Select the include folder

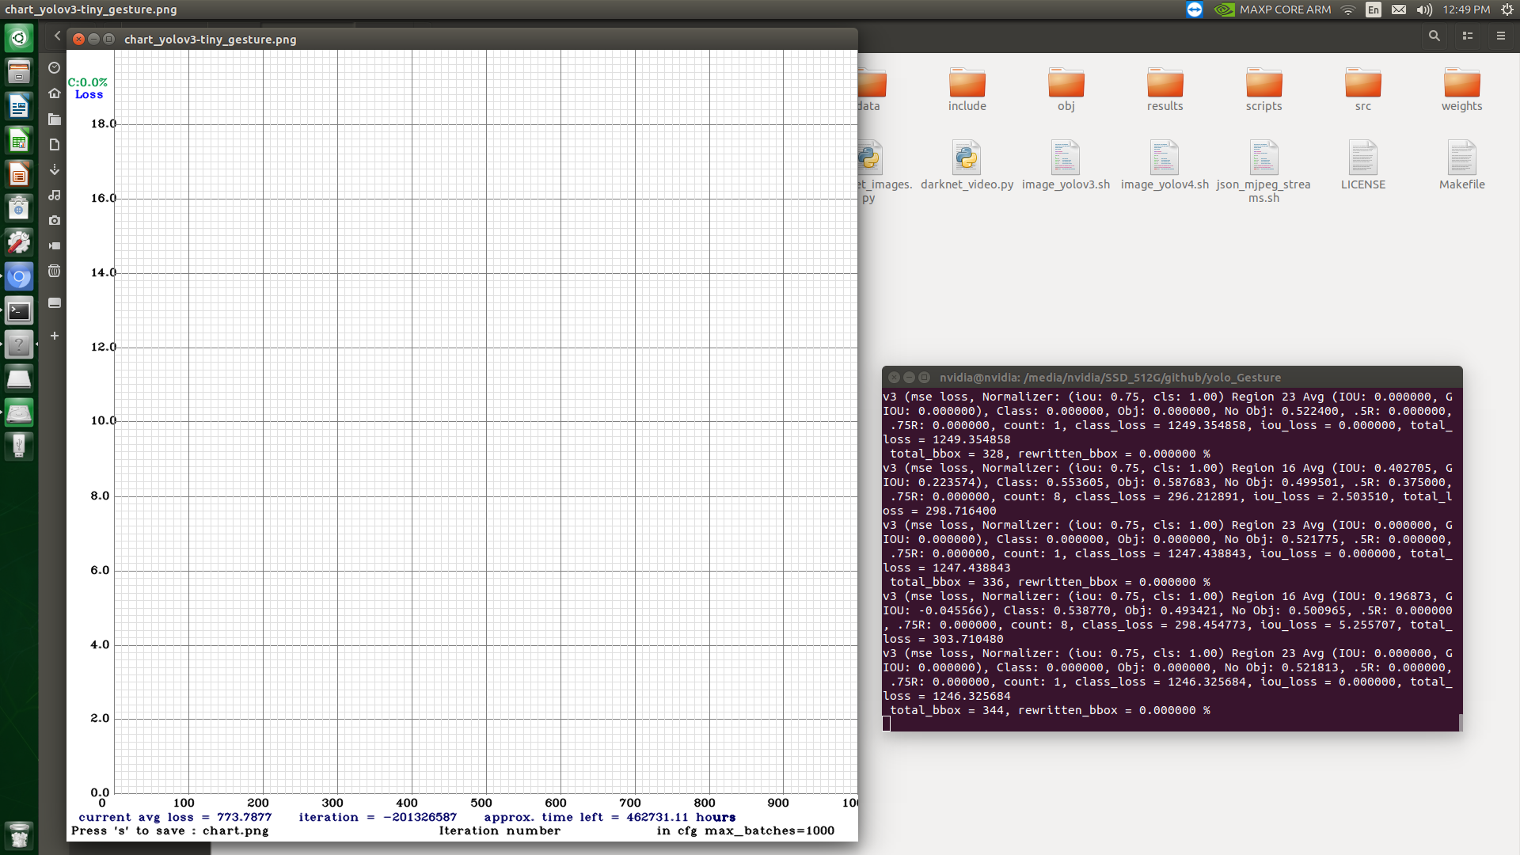coord(967,89)
